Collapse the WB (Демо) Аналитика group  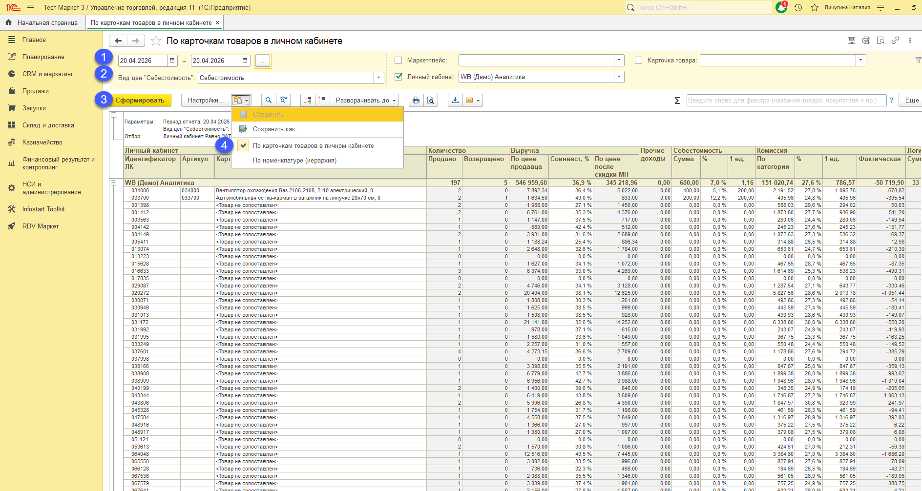[x=114, y=183]
